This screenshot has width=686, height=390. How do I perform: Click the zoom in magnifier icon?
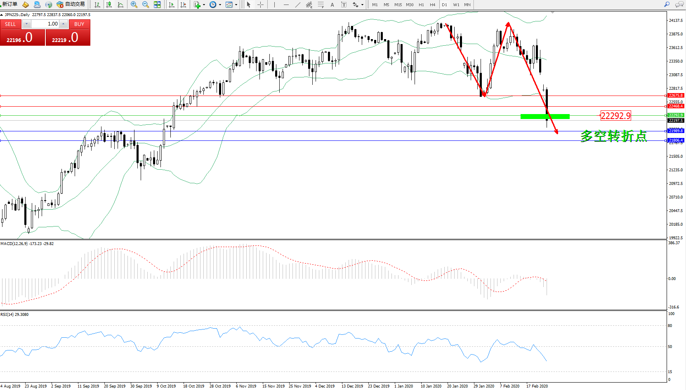pyautogui.click(x=134, y=5)
